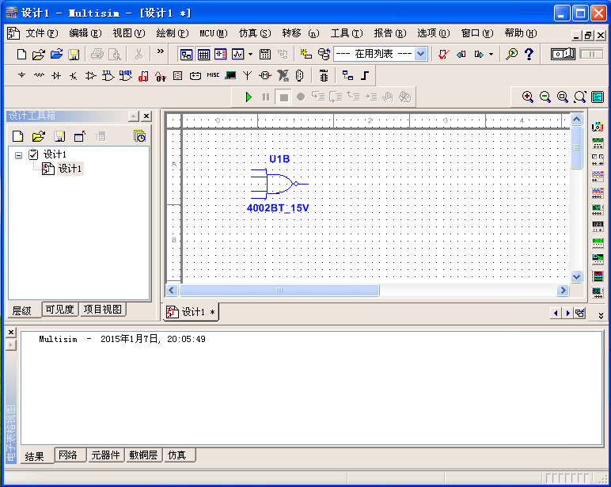This screenshot has height=487, width=611.
Task: Open the Diode component group
Action: (56, 75)
